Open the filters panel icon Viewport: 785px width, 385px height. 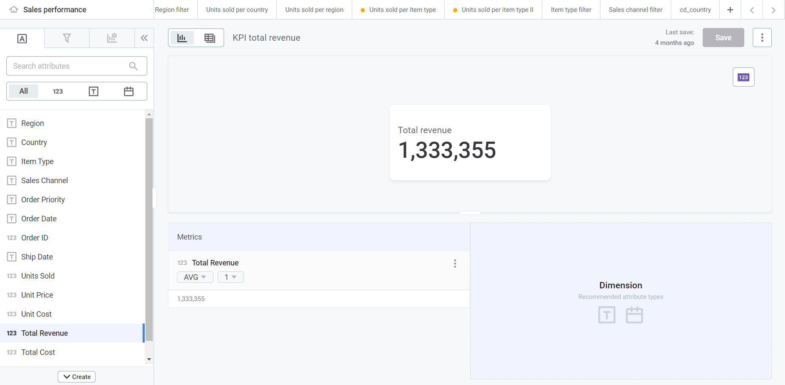67,38
